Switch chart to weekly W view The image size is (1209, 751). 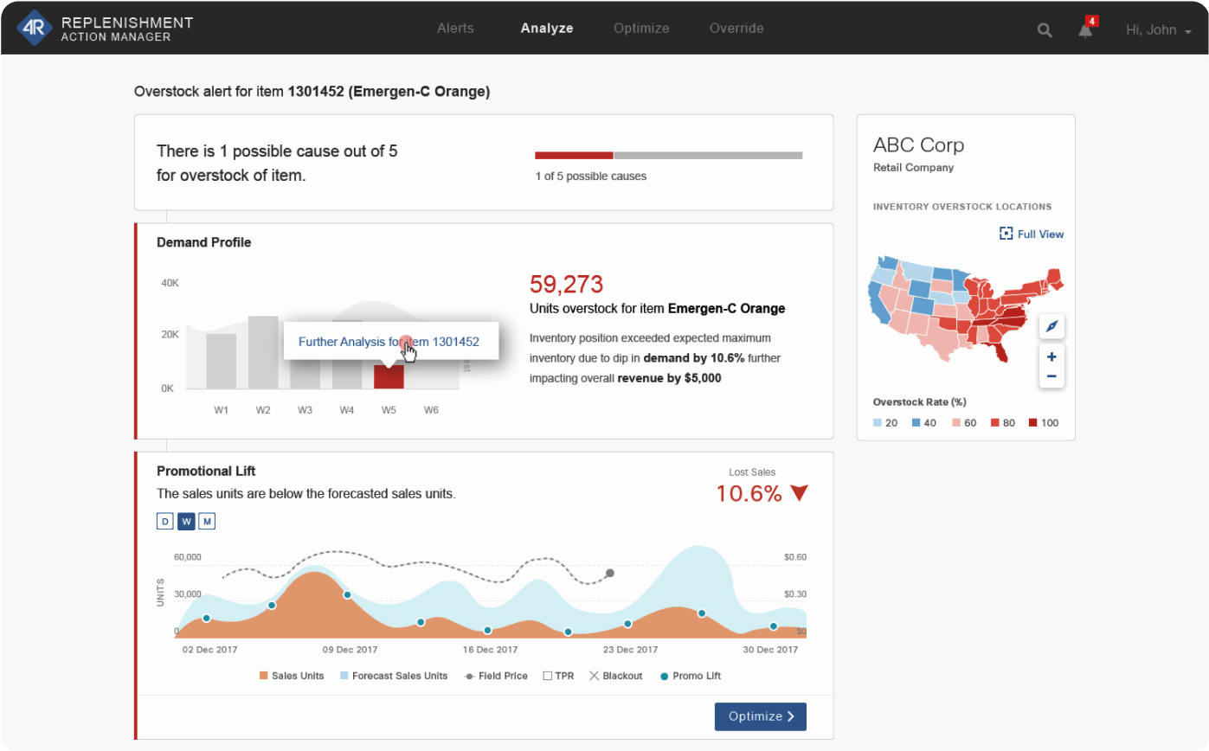pos(186,521)
